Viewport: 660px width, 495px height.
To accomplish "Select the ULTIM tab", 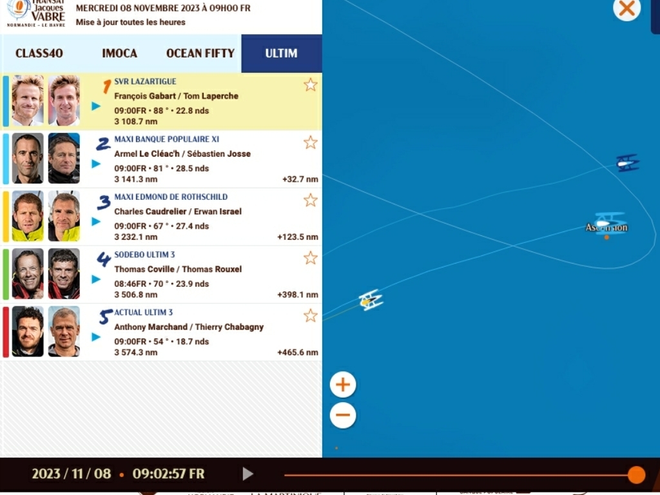I will 281,53.
